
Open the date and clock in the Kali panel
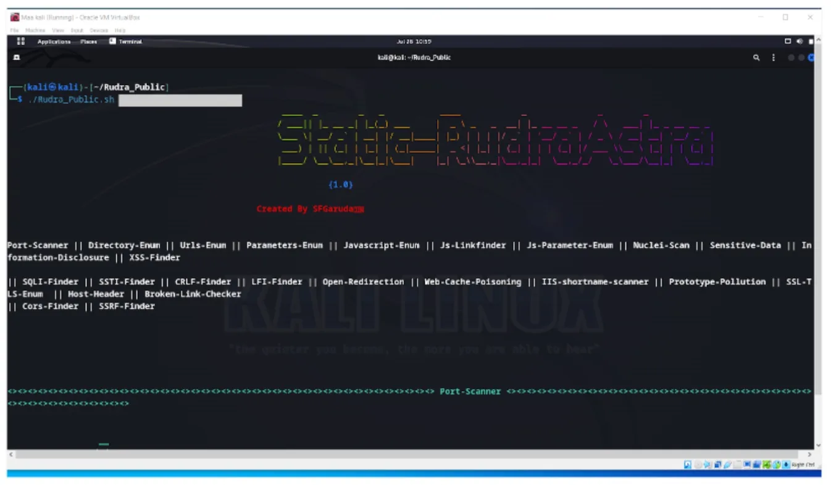pos(414,41)
